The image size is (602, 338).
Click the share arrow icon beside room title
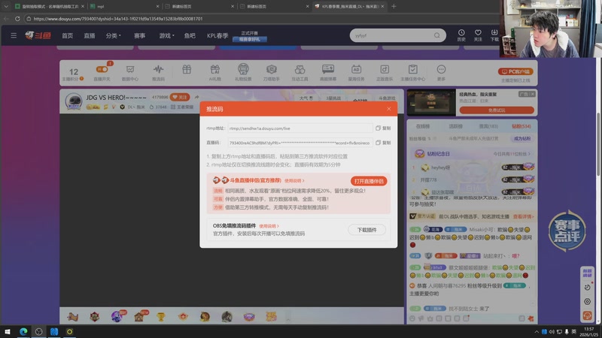[x=196, y=98]
